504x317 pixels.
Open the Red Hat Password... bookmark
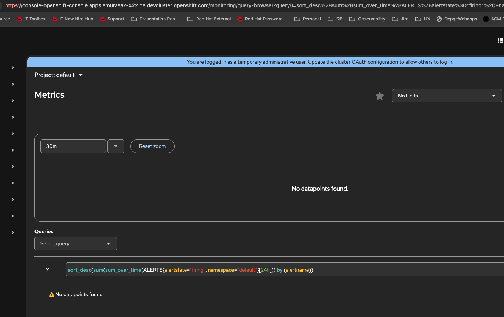tap(262, 19)
